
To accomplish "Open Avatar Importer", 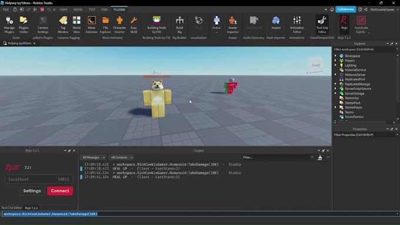I will pos(233,25).
